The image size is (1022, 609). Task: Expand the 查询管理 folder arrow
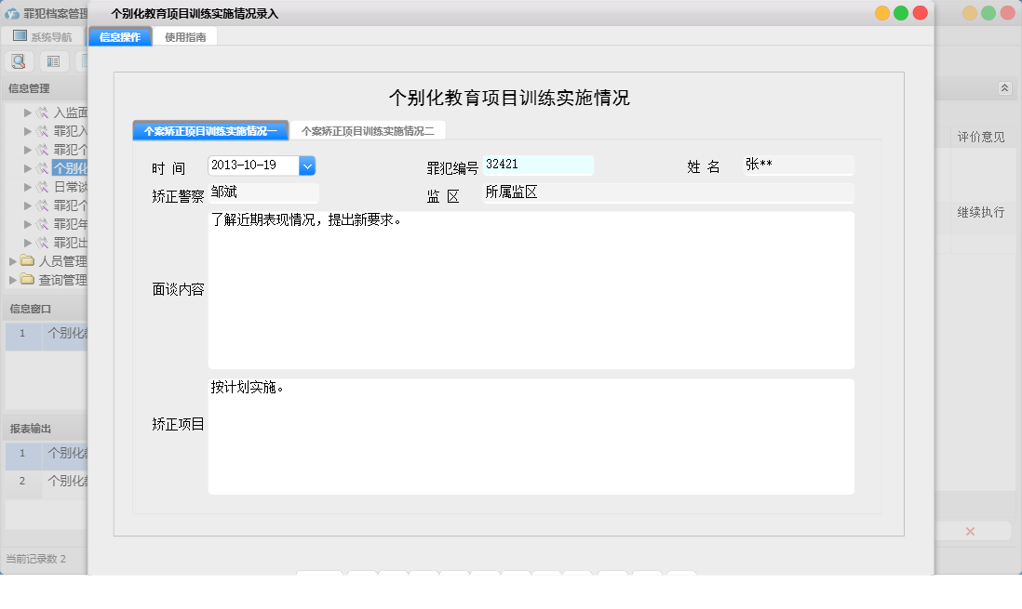(x=13, y=280)
